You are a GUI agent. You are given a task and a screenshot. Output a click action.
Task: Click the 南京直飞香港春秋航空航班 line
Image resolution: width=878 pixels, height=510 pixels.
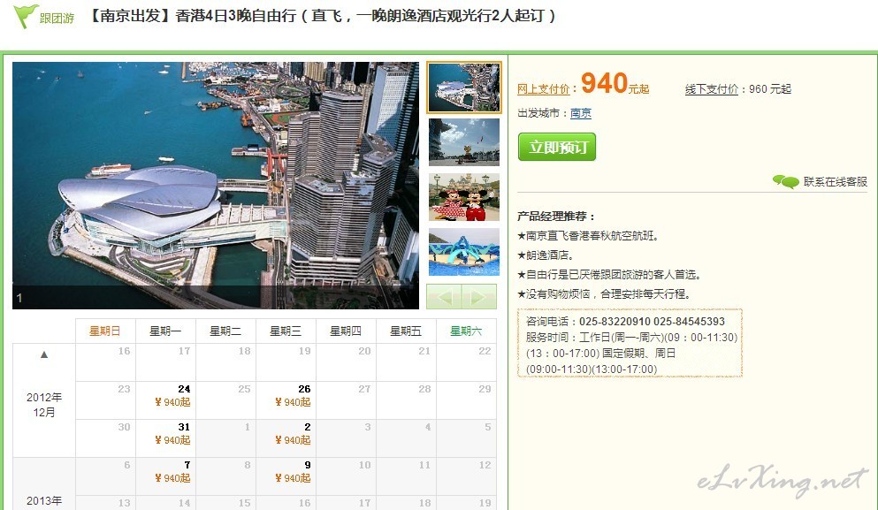588,236
